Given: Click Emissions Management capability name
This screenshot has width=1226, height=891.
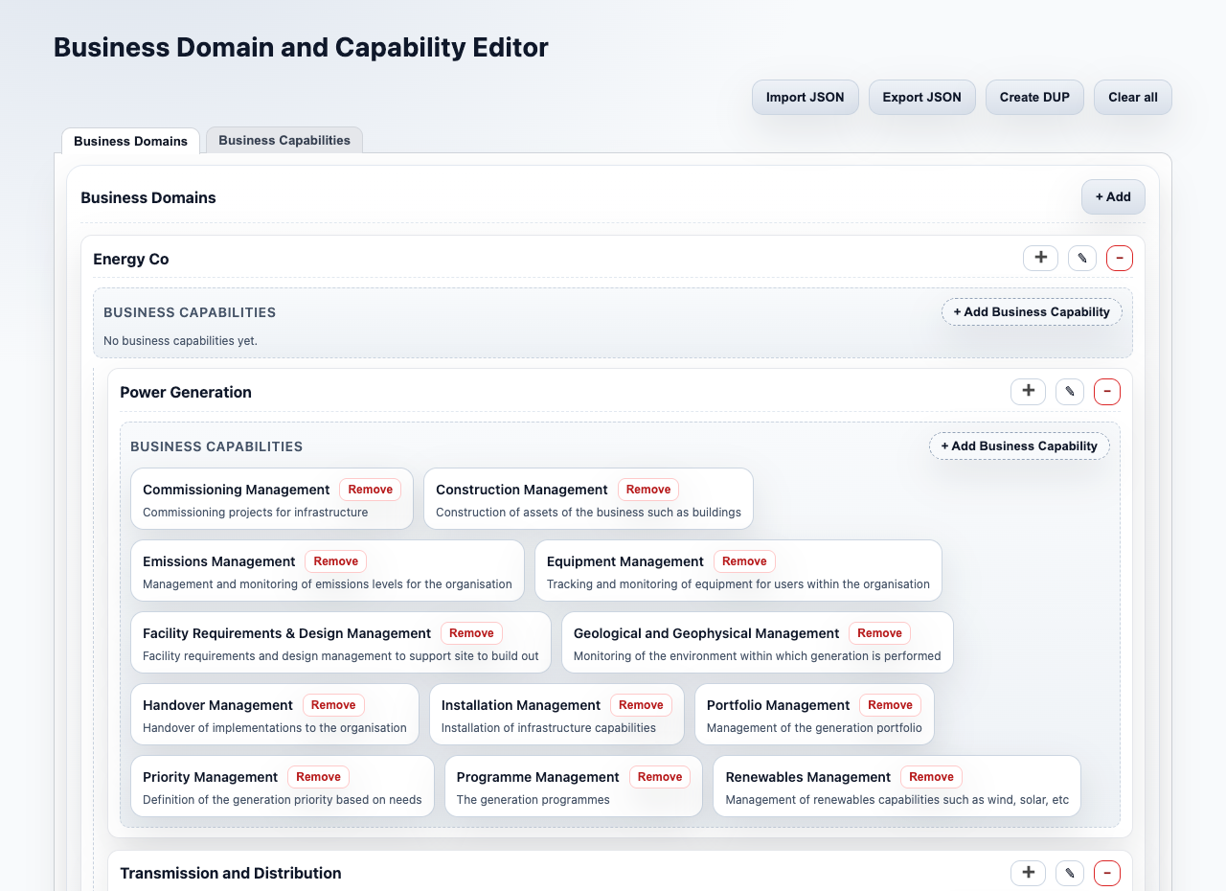Looking at the screenshot, I should pos(219,561).
